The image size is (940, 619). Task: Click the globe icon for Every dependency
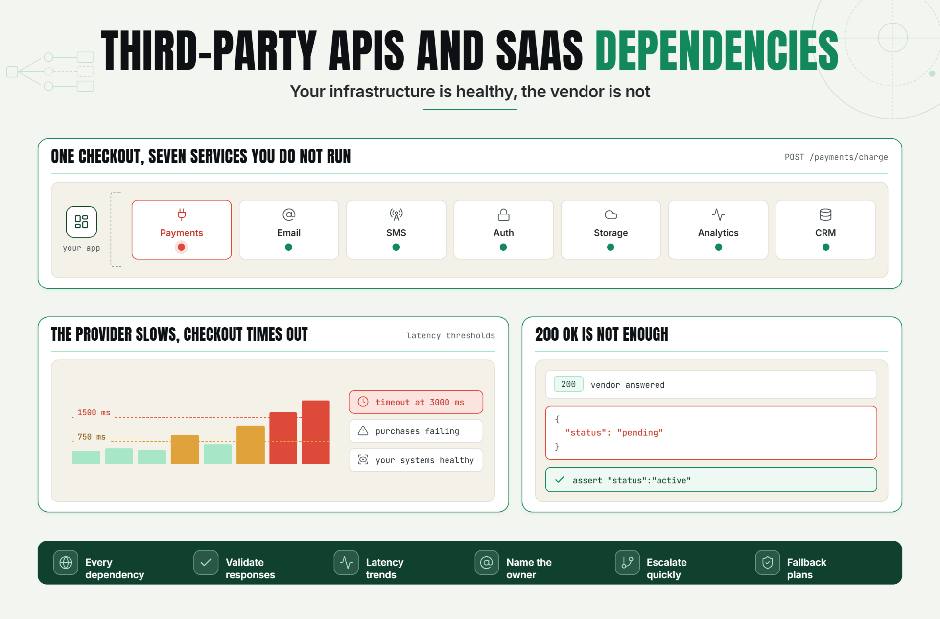(66, 563)
